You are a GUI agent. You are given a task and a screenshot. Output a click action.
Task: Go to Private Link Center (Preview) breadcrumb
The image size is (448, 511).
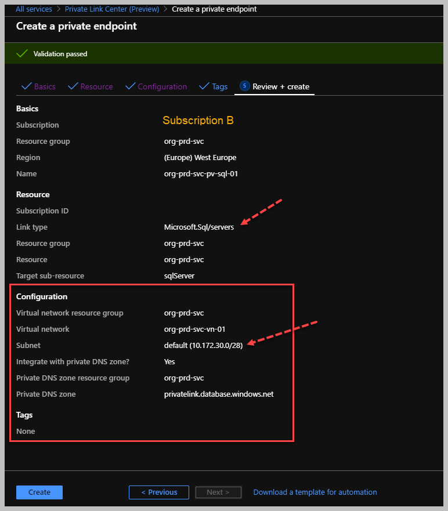112,9
